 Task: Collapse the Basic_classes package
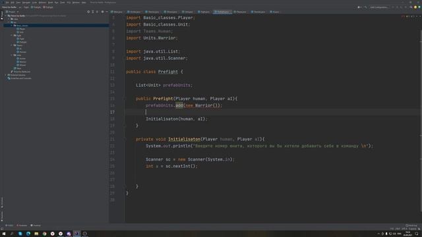(x=12, y=26)
